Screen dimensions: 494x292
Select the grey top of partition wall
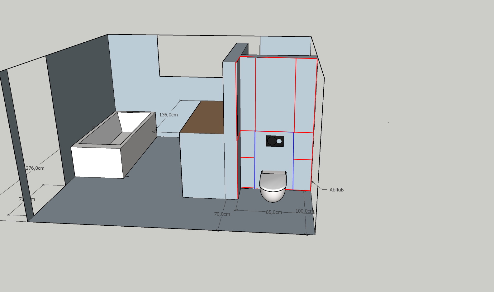point(235,52)
